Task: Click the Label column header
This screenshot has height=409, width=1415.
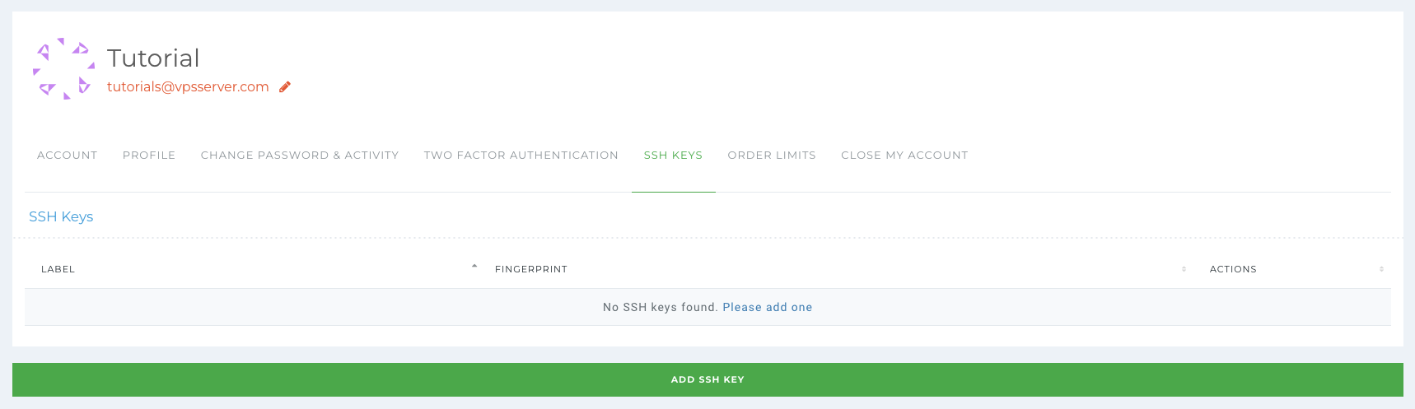Action: click(58, 269)
